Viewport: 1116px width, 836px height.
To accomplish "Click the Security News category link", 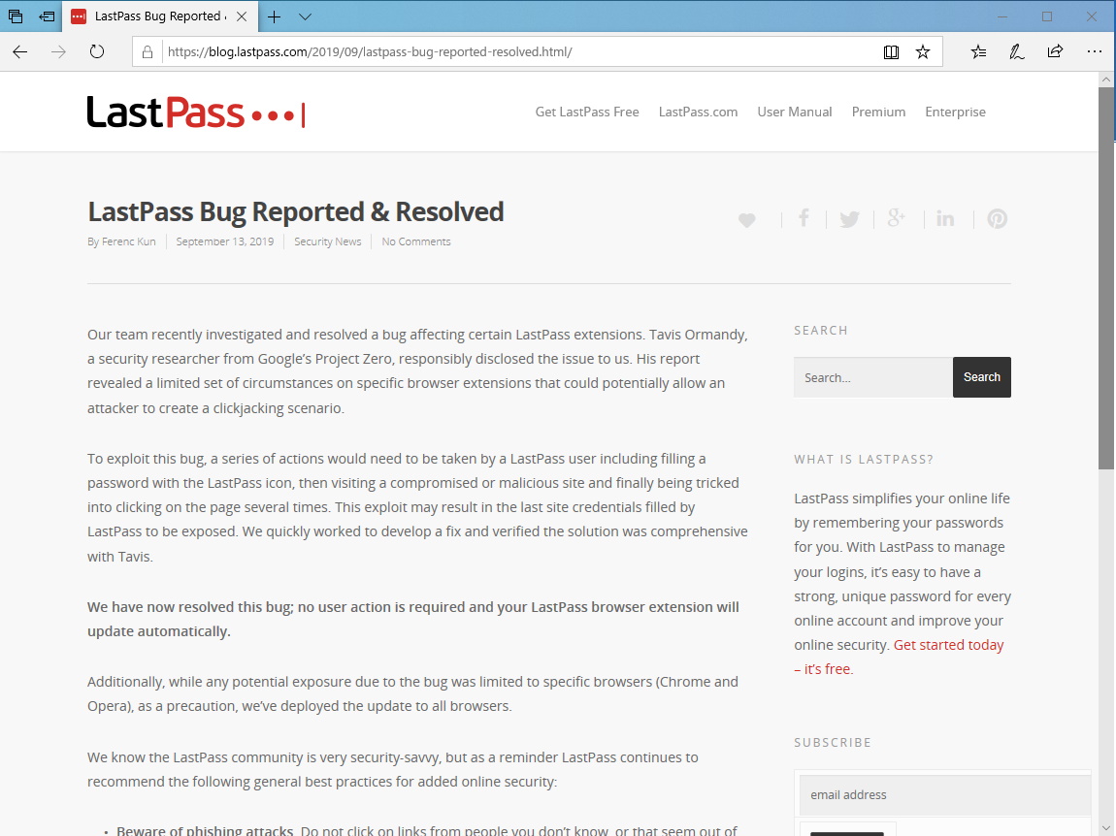I will [327, 241].
